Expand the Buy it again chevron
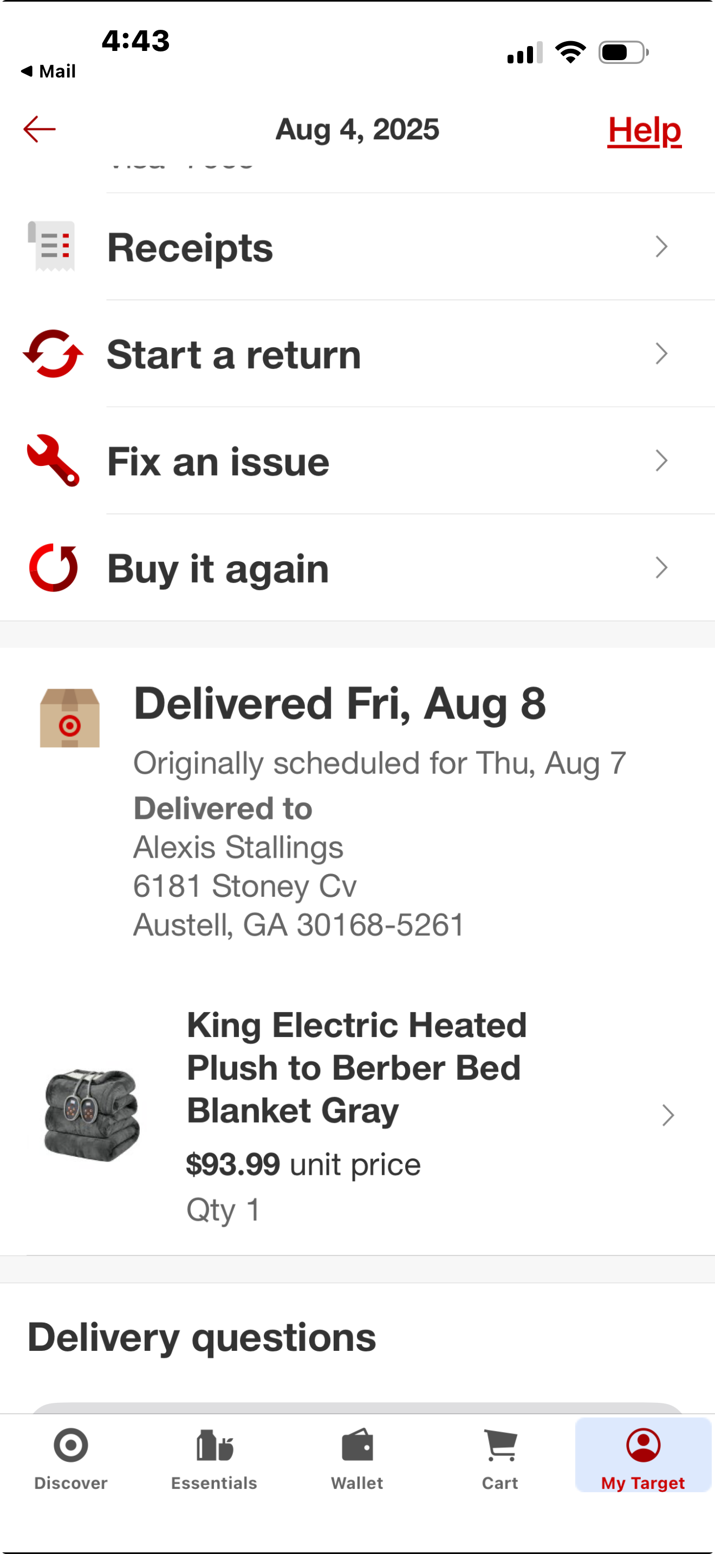The height and width of the screenshot is (1554, 715). pyautogui.click(x=661, y=568)
